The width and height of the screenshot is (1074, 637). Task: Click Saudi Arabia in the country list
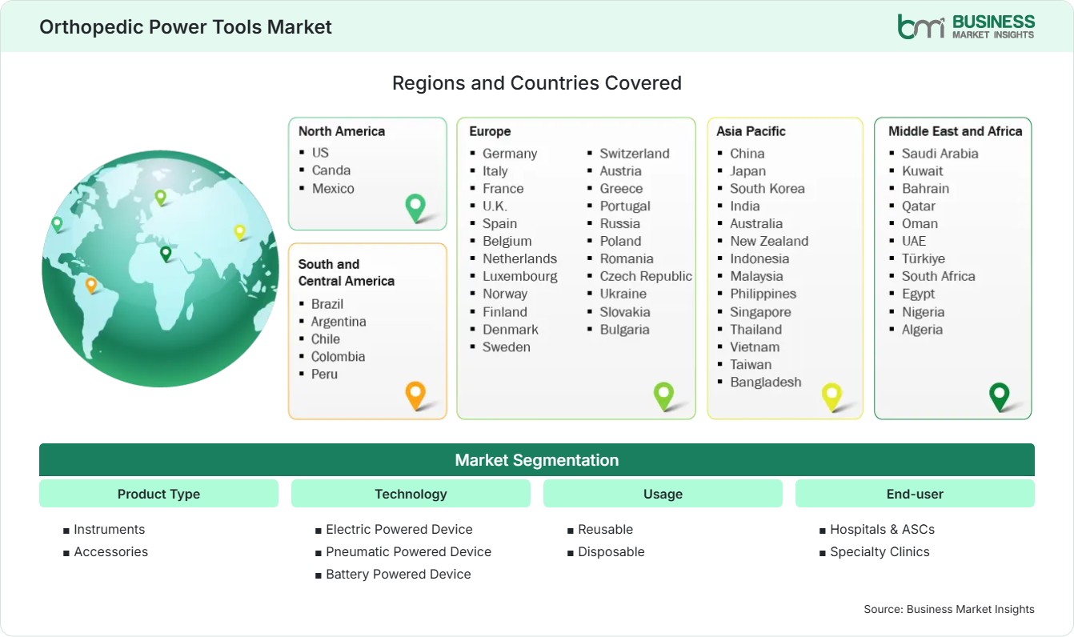(940, 154)
